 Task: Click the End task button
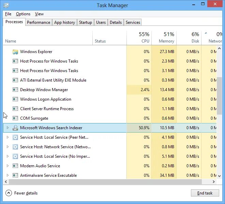coord(205,193)
